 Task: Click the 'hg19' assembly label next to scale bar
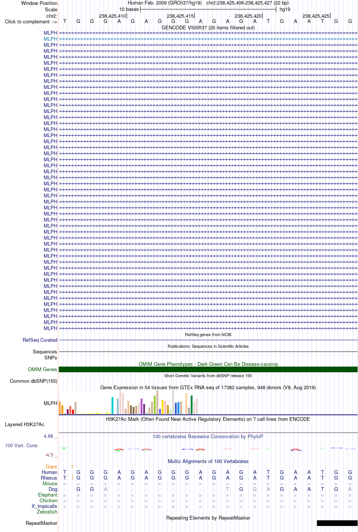(285, 9)
